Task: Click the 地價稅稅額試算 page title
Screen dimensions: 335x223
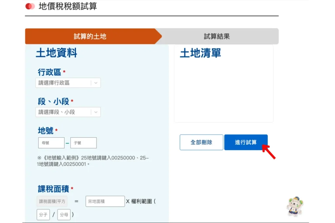Action: pos(68,7)
